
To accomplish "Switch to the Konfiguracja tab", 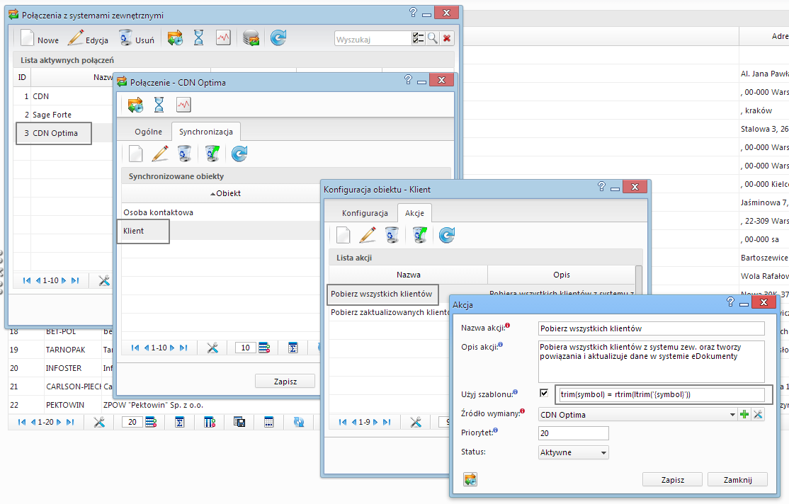I will tap(365, 213).
